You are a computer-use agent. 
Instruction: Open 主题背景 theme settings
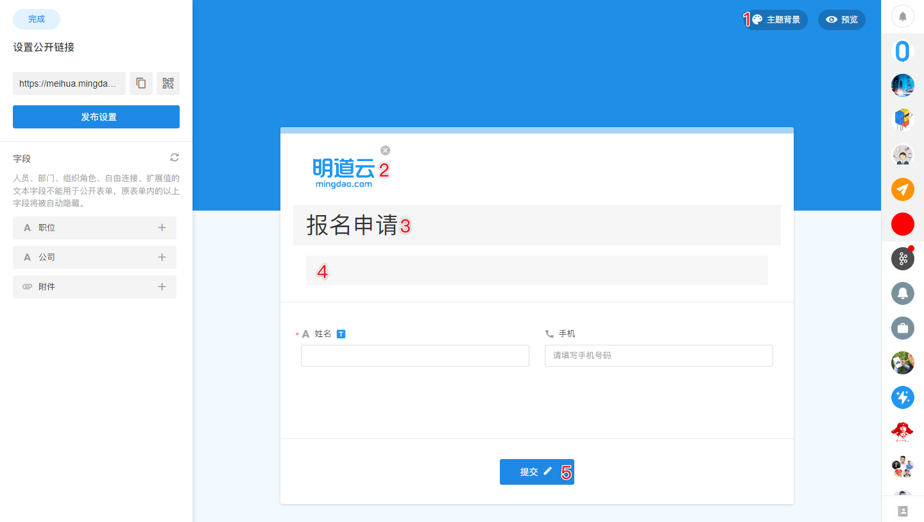click(776, 20)
